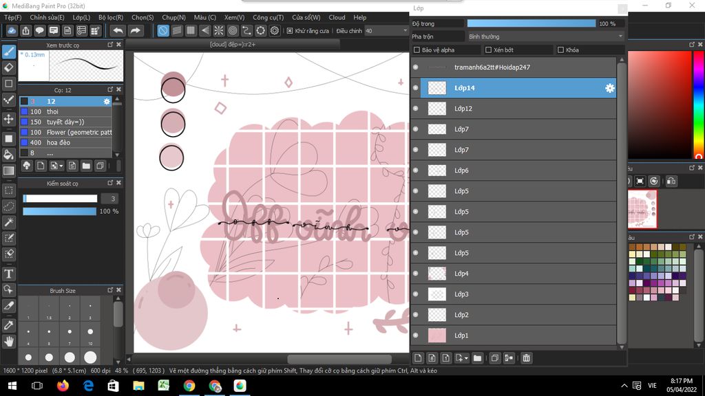Open Windows Start menu
The height and width of the screenshot is (396, 705).
pyautogui.click(x=12, y=386)
